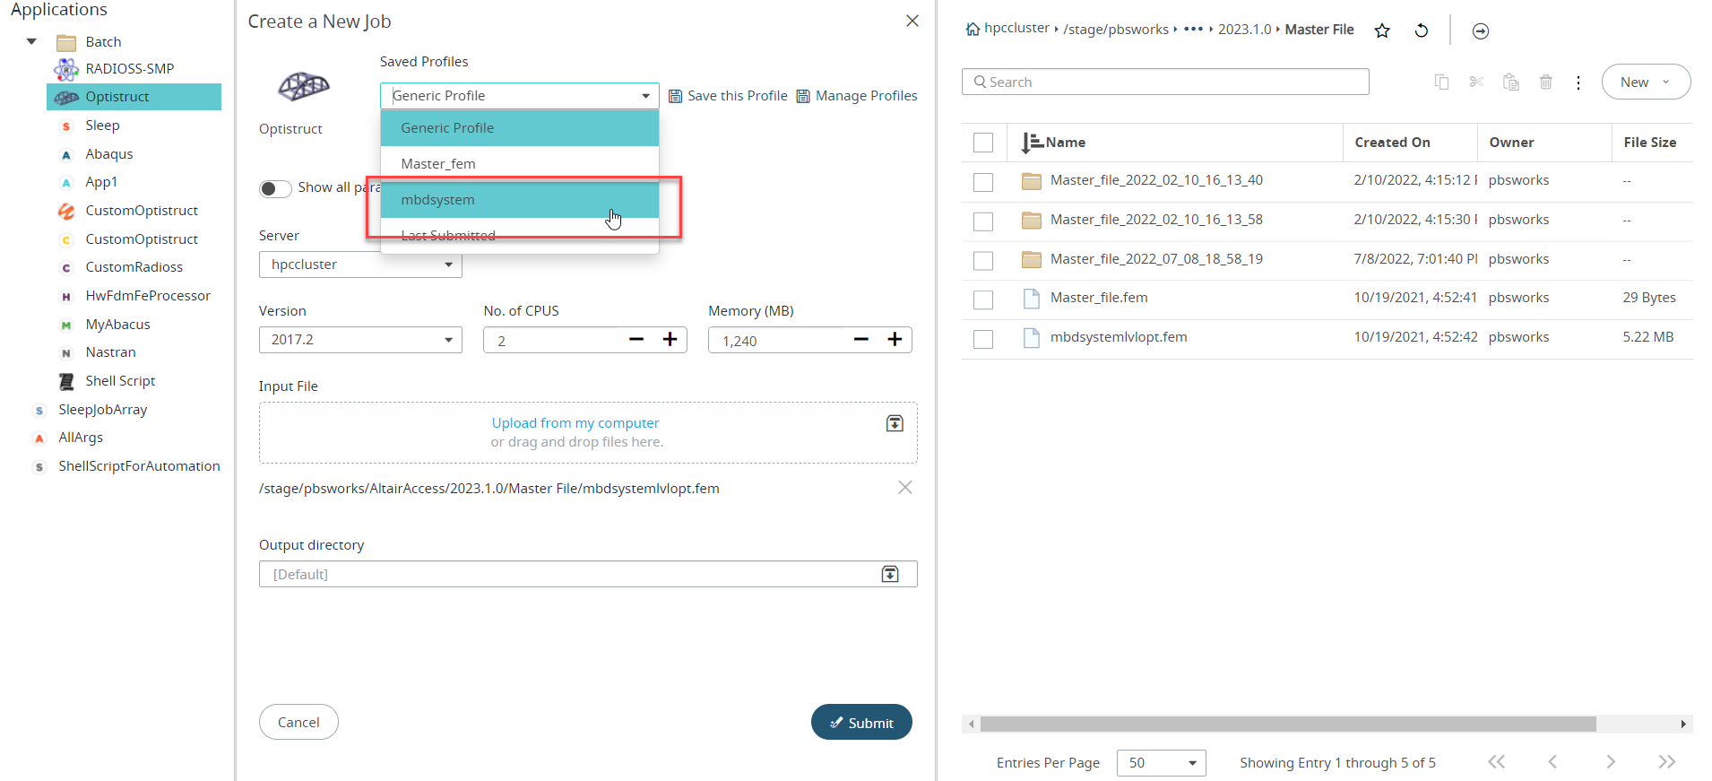Click the Manage Profiles icon
Image resolution: width=1712 pixels, height=781 pixels.
[x=803, y=96]
